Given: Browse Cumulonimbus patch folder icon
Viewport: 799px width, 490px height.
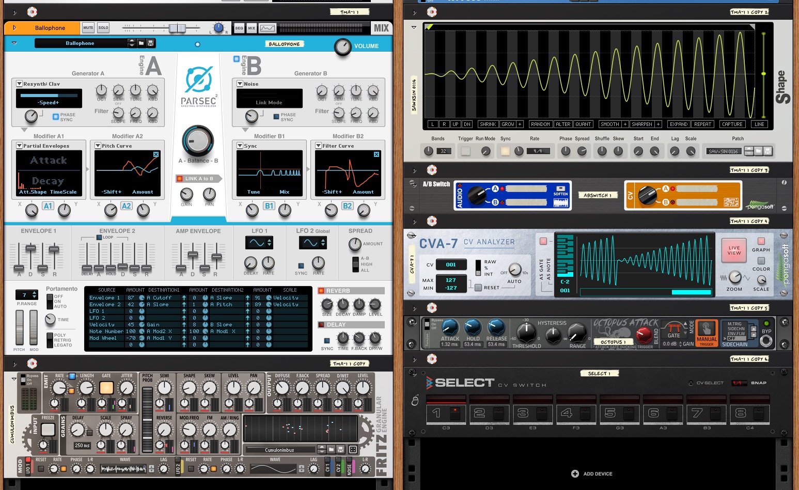Looking at the screenshot, I should point(331,450).
